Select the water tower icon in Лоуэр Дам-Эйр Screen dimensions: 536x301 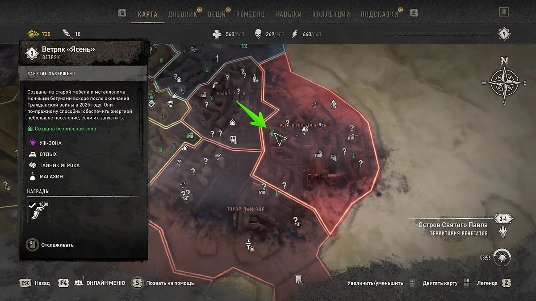click(x=248, y=244)
